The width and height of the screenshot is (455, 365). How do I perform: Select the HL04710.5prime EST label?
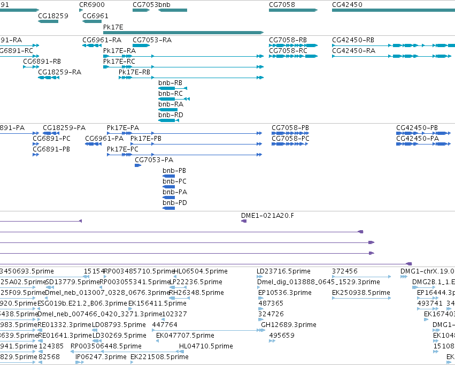pos(206,346)
